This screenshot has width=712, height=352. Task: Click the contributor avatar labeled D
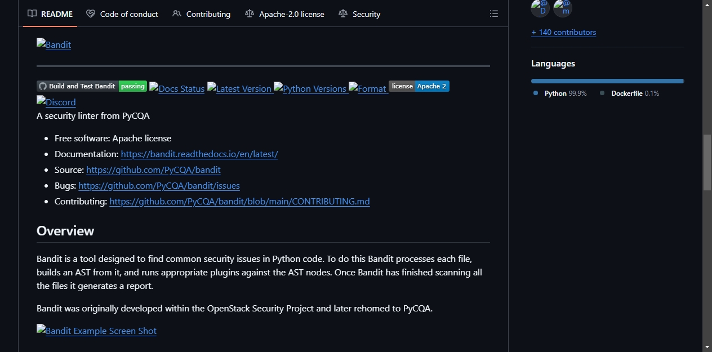tap(540, 8)
